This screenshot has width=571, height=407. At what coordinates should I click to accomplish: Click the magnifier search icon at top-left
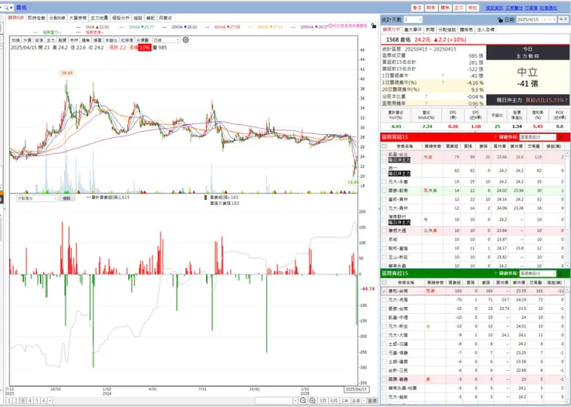(x=6, y=7)
